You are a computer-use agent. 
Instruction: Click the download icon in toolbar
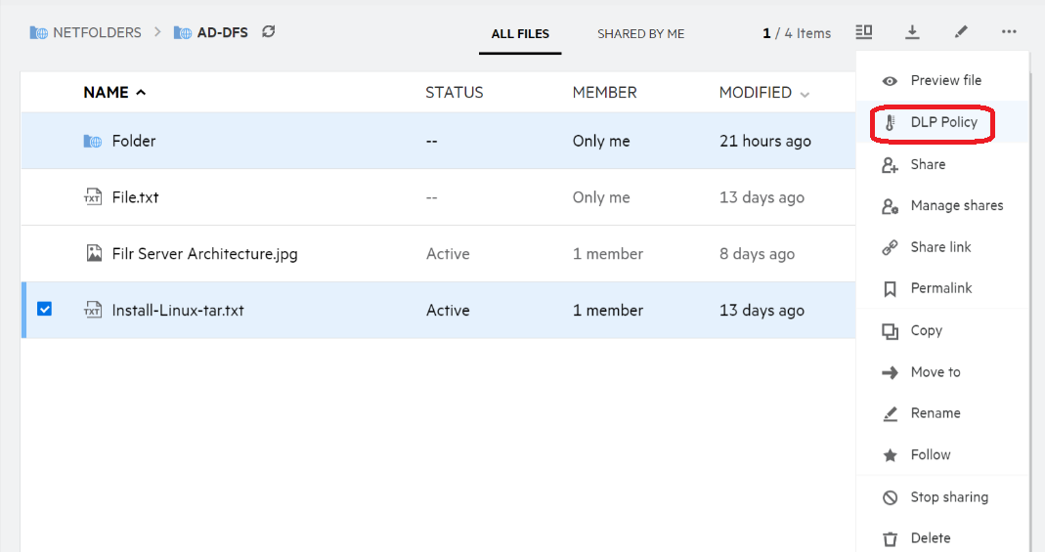(x=912, y=32)
